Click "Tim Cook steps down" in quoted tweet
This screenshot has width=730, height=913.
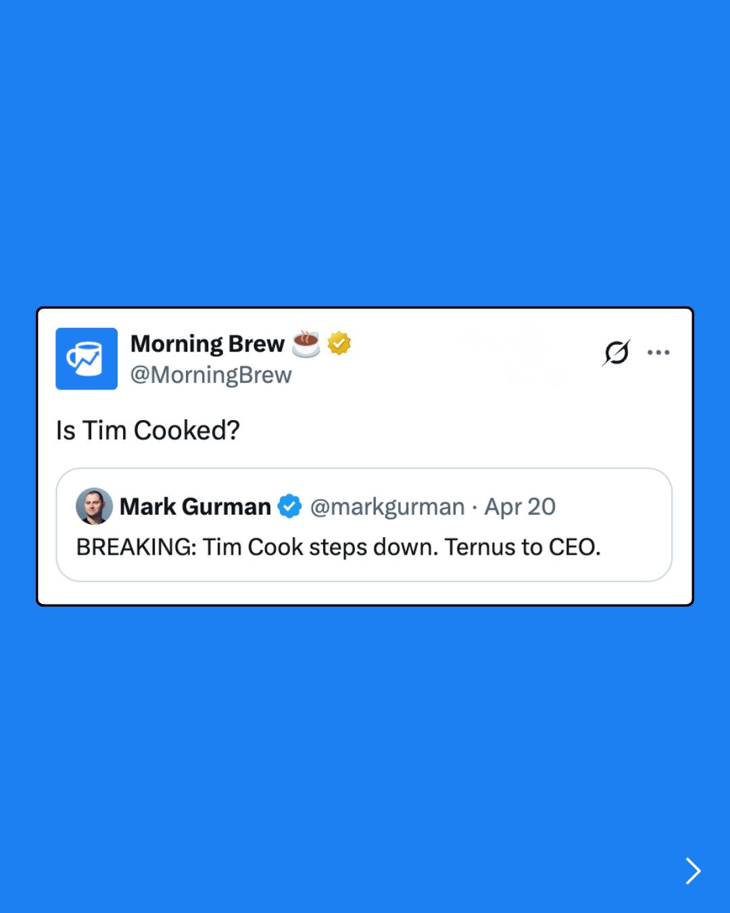[x=320, y=547]
